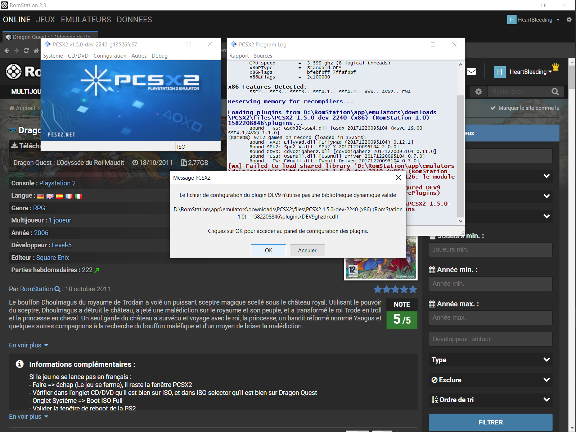Click the PCSX2 logo icon in Program Log title
The width and height of the screenshot is (576, 432).
click(x=234, y=44)
